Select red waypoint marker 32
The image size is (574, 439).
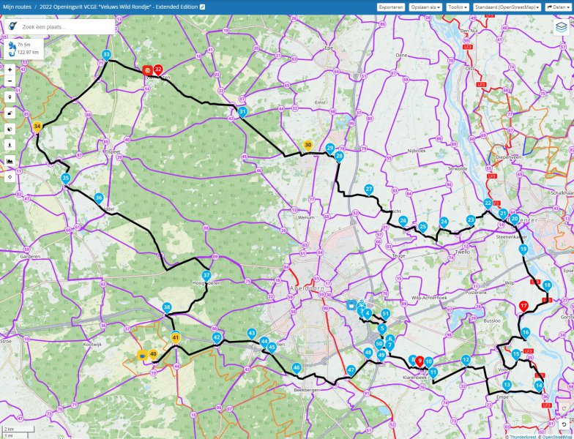tap(157, 70)
